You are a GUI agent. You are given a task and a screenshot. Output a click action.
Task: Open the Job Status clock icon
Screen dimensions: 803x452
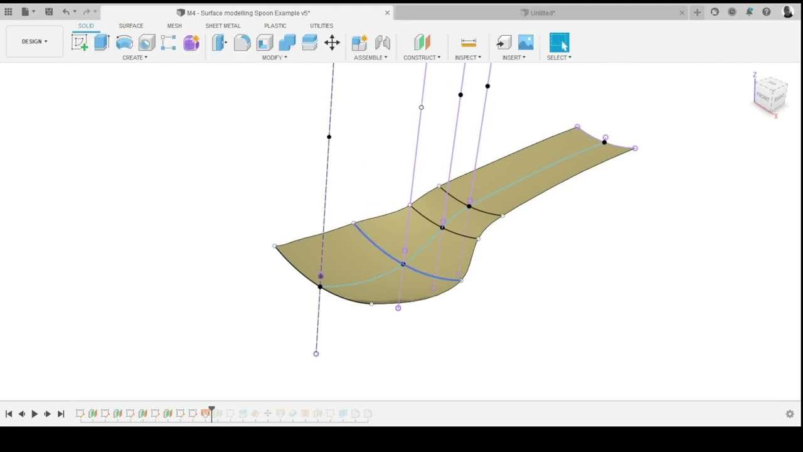click(732, 12)
